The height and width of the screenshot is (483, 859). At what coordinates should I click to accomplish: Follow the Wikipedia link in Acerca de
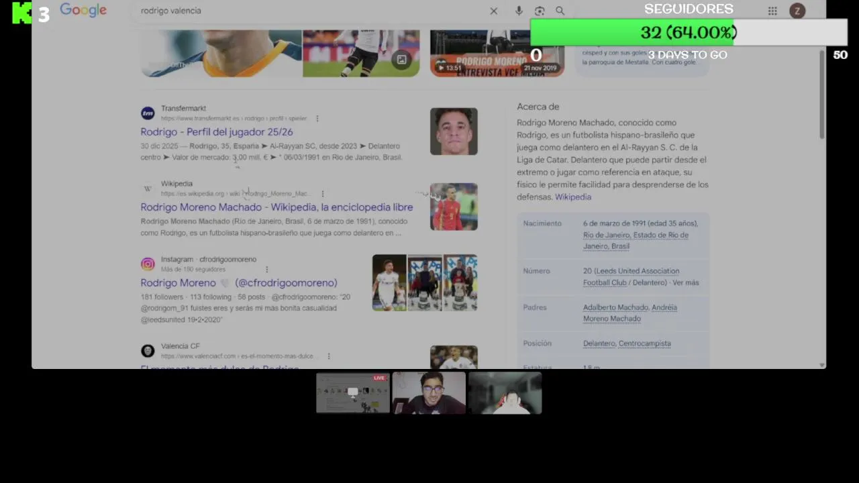(573, 197)
